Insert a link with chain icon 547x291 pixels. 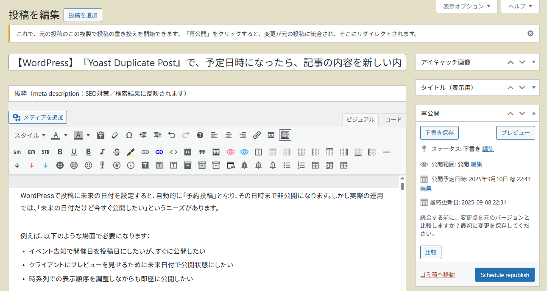(257, 135)
